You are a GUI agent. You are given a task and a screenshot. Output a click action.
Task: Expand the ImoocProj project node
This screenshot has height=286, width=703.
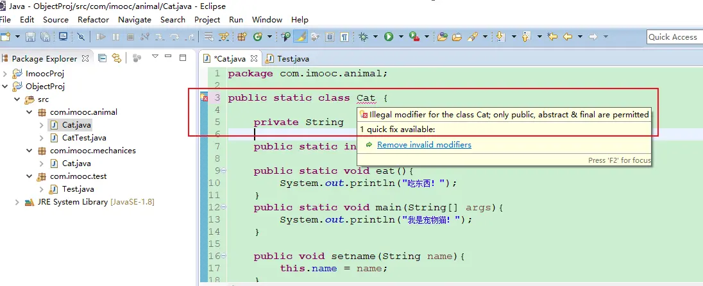coord(5,74)
